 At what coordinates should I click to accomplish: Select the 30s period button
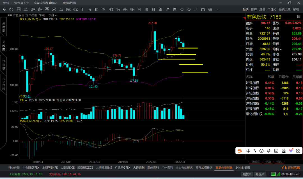pyautogui.click(x=75, y=10)
